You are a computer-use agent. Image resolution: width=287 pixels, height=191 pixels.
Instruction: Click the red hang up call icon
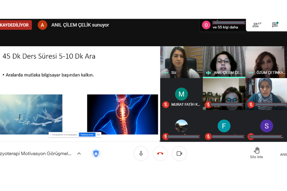click(160, 153)
